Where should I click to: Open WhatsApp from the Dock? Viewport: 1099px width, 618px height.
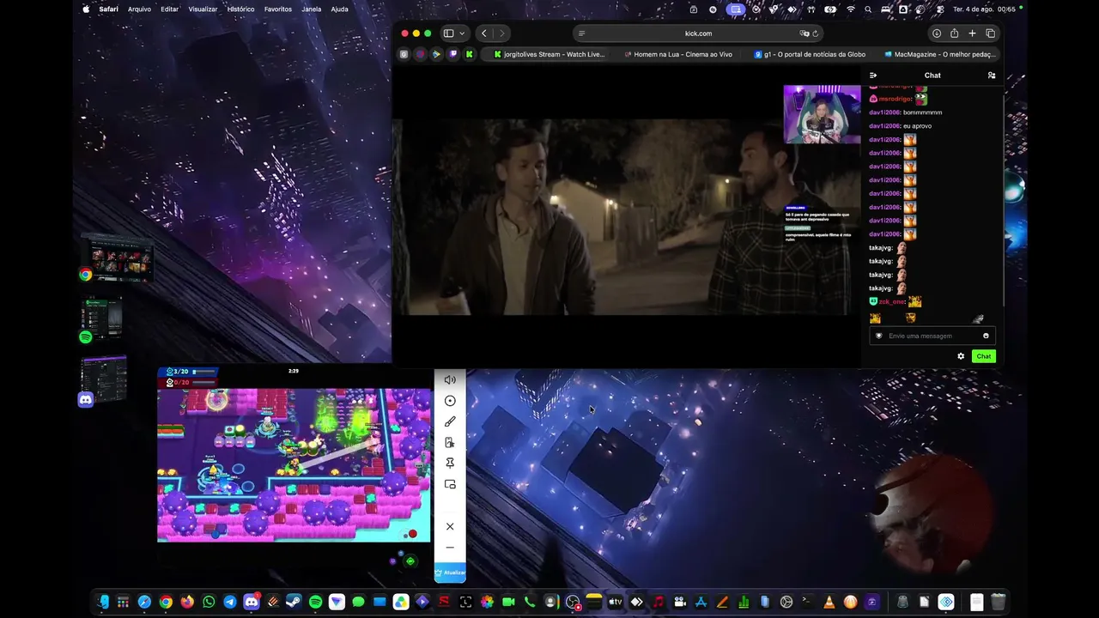[209, 602]
